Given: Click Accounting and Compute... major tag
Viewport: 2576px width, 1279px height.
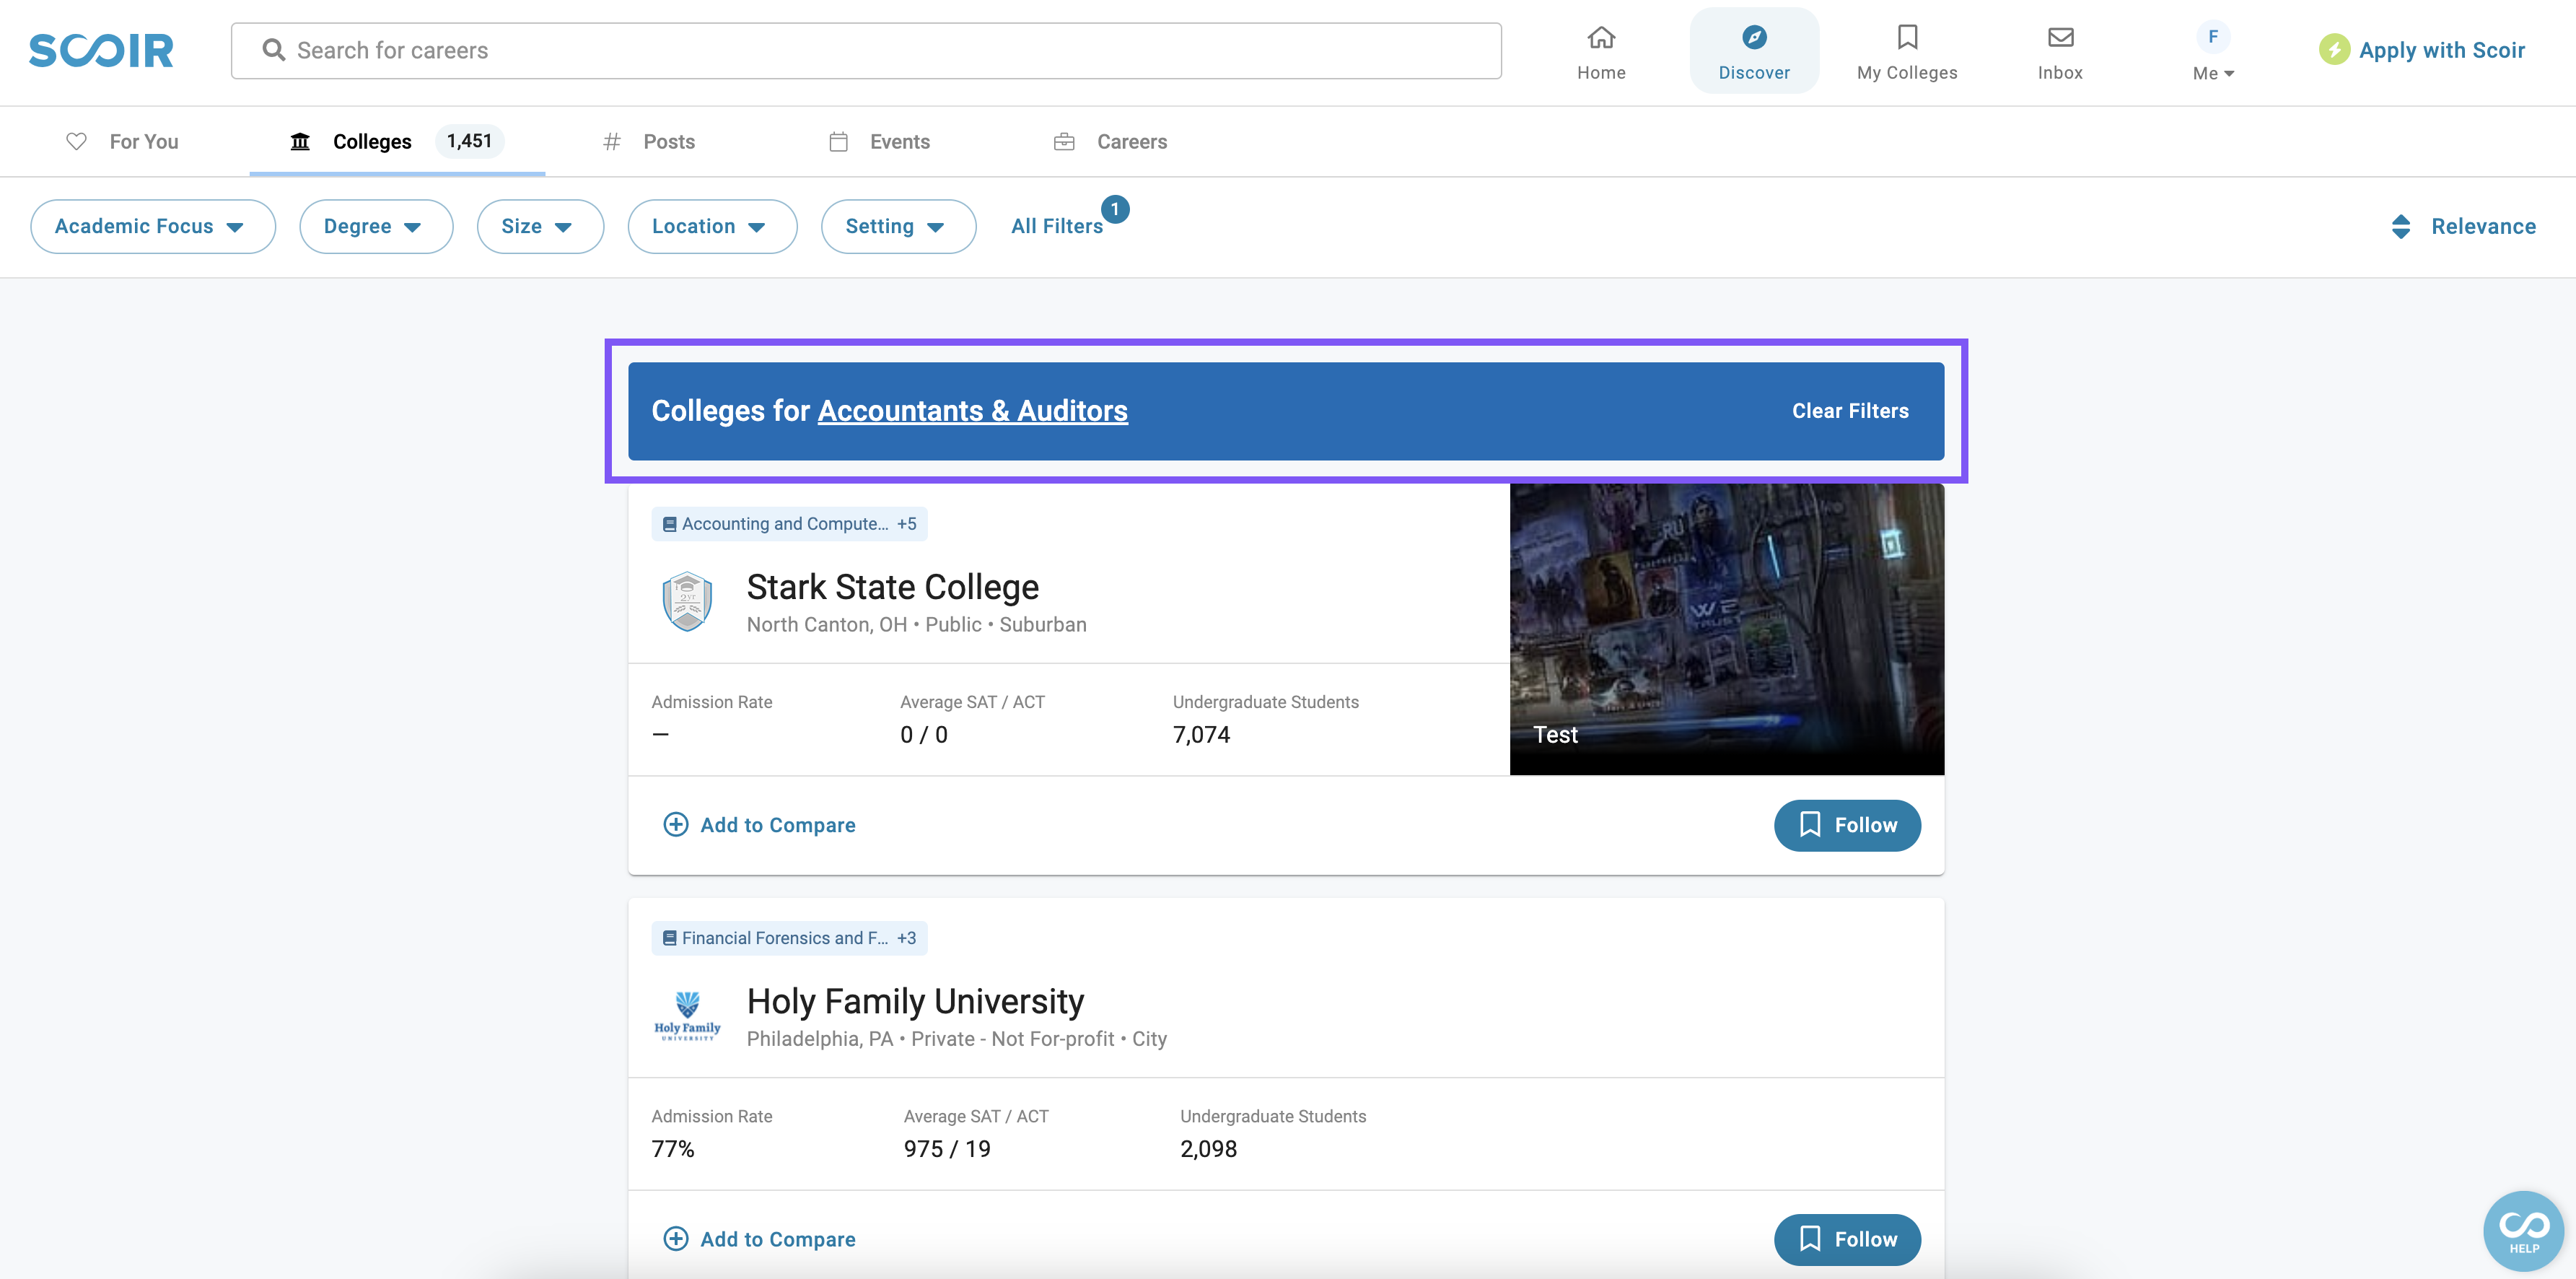Looking at the screenshot, I should click(789, 524).
